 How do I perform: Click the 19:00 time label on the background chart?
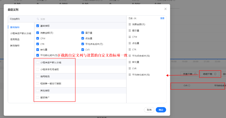pyautogui.click(x=184, y=62)
